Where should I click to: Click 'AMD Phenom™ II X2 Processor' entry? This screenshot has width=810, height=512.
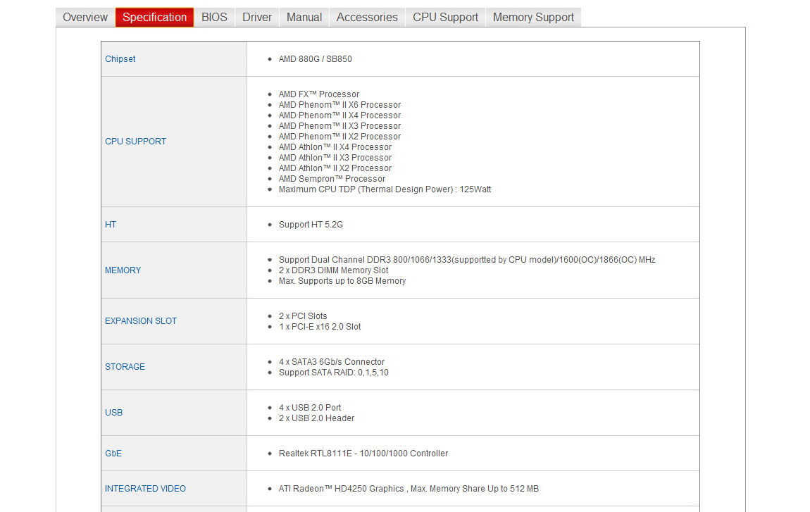[339, 137]
